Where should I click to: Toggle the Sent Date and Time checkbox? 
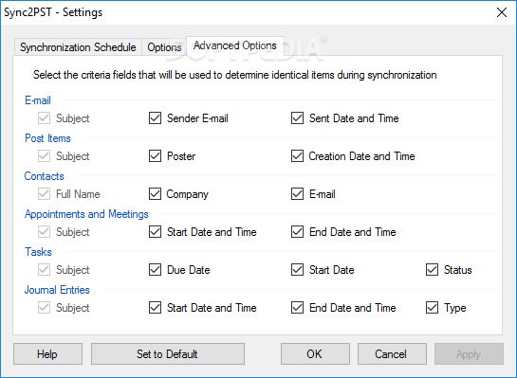coord(298,117)
